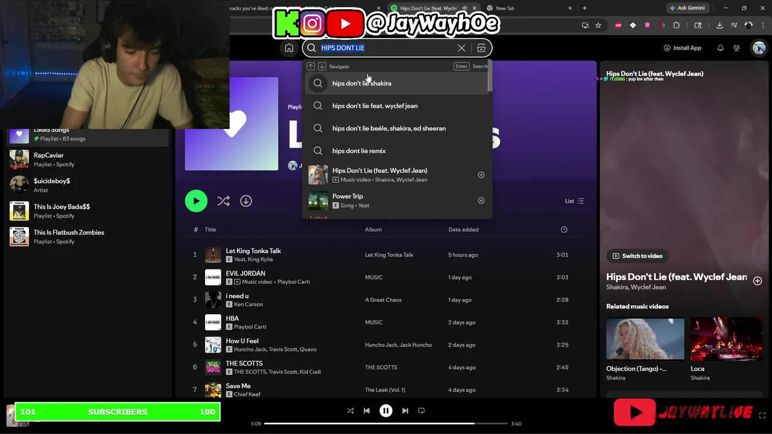Open the profile avatar menu
The width and height of the screenshot is (772, 434).
tap(759, 48)
